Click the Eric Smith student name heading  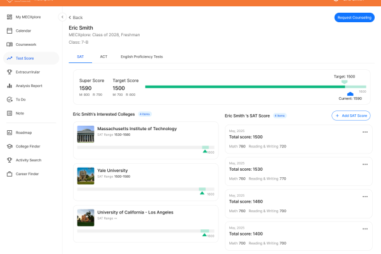pyautogui.click(x=81, y=28)
